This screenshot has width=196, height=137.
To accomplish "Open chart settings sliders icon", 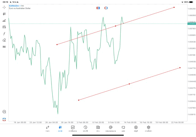I will click(x=4, y=27).
